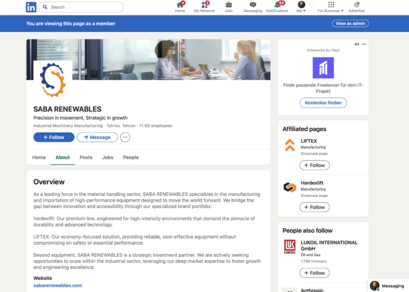Switch to the Posts tab
This screenshot has height=292, width=409.
click(x=86, y=157)
